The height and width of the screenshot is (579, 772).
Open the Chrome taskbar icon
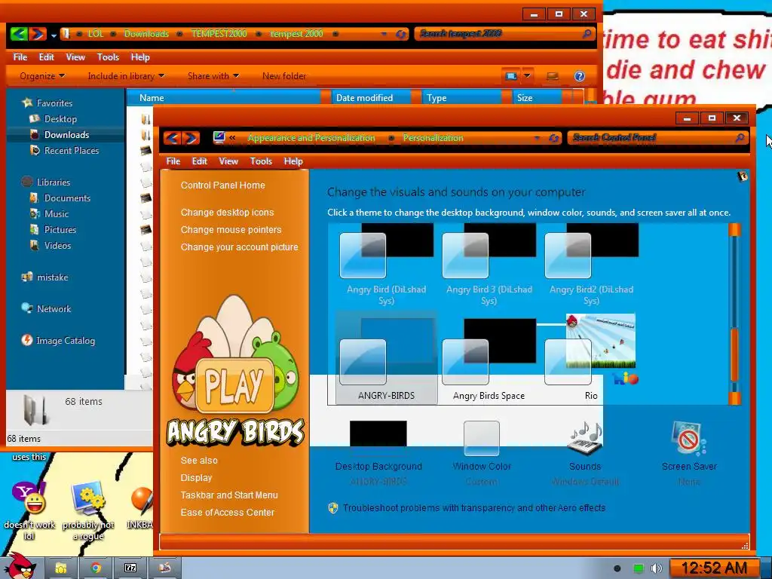click(96, 568)
